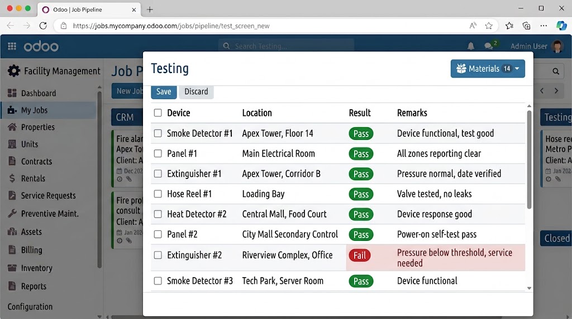The image size is (572, 319).
Task: Sort by the Result column header
Action: (x=360, y=113)
